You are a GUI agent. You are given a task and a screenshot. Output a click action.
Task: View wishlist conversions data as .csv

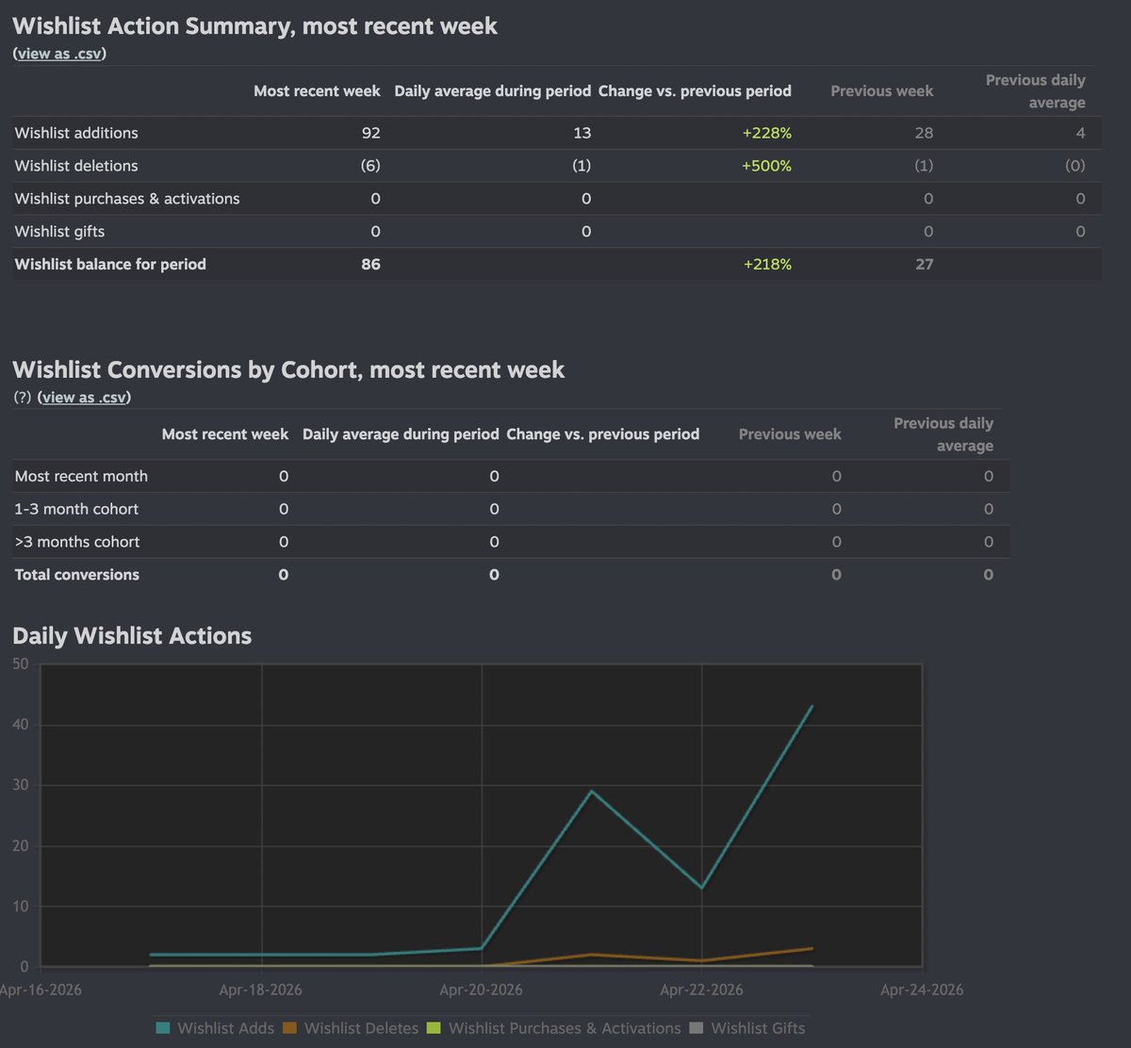pyautogui.click(x=84, y=397)
